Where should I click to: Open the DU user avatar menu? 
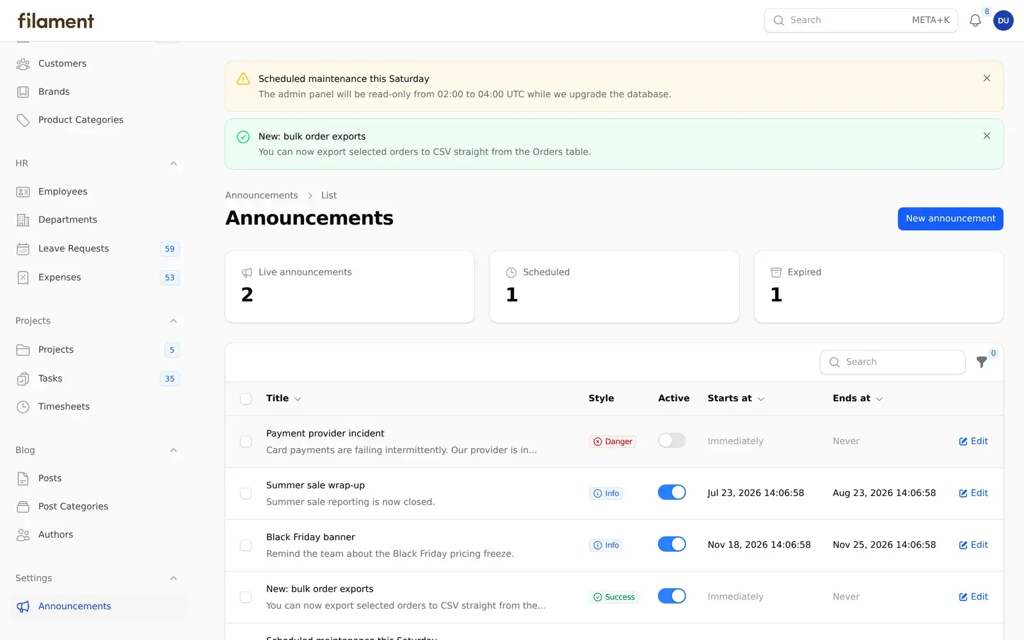(1003, 20)
